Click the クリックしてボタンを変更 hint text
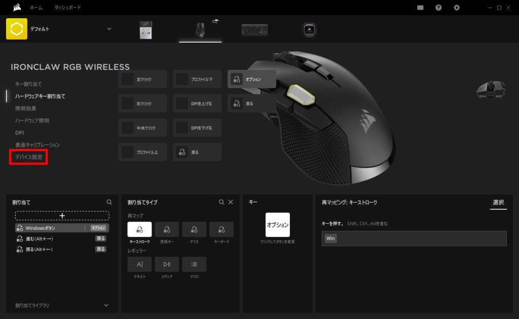The height and width of the screenshot is (319, 519). tap(278, 242)
